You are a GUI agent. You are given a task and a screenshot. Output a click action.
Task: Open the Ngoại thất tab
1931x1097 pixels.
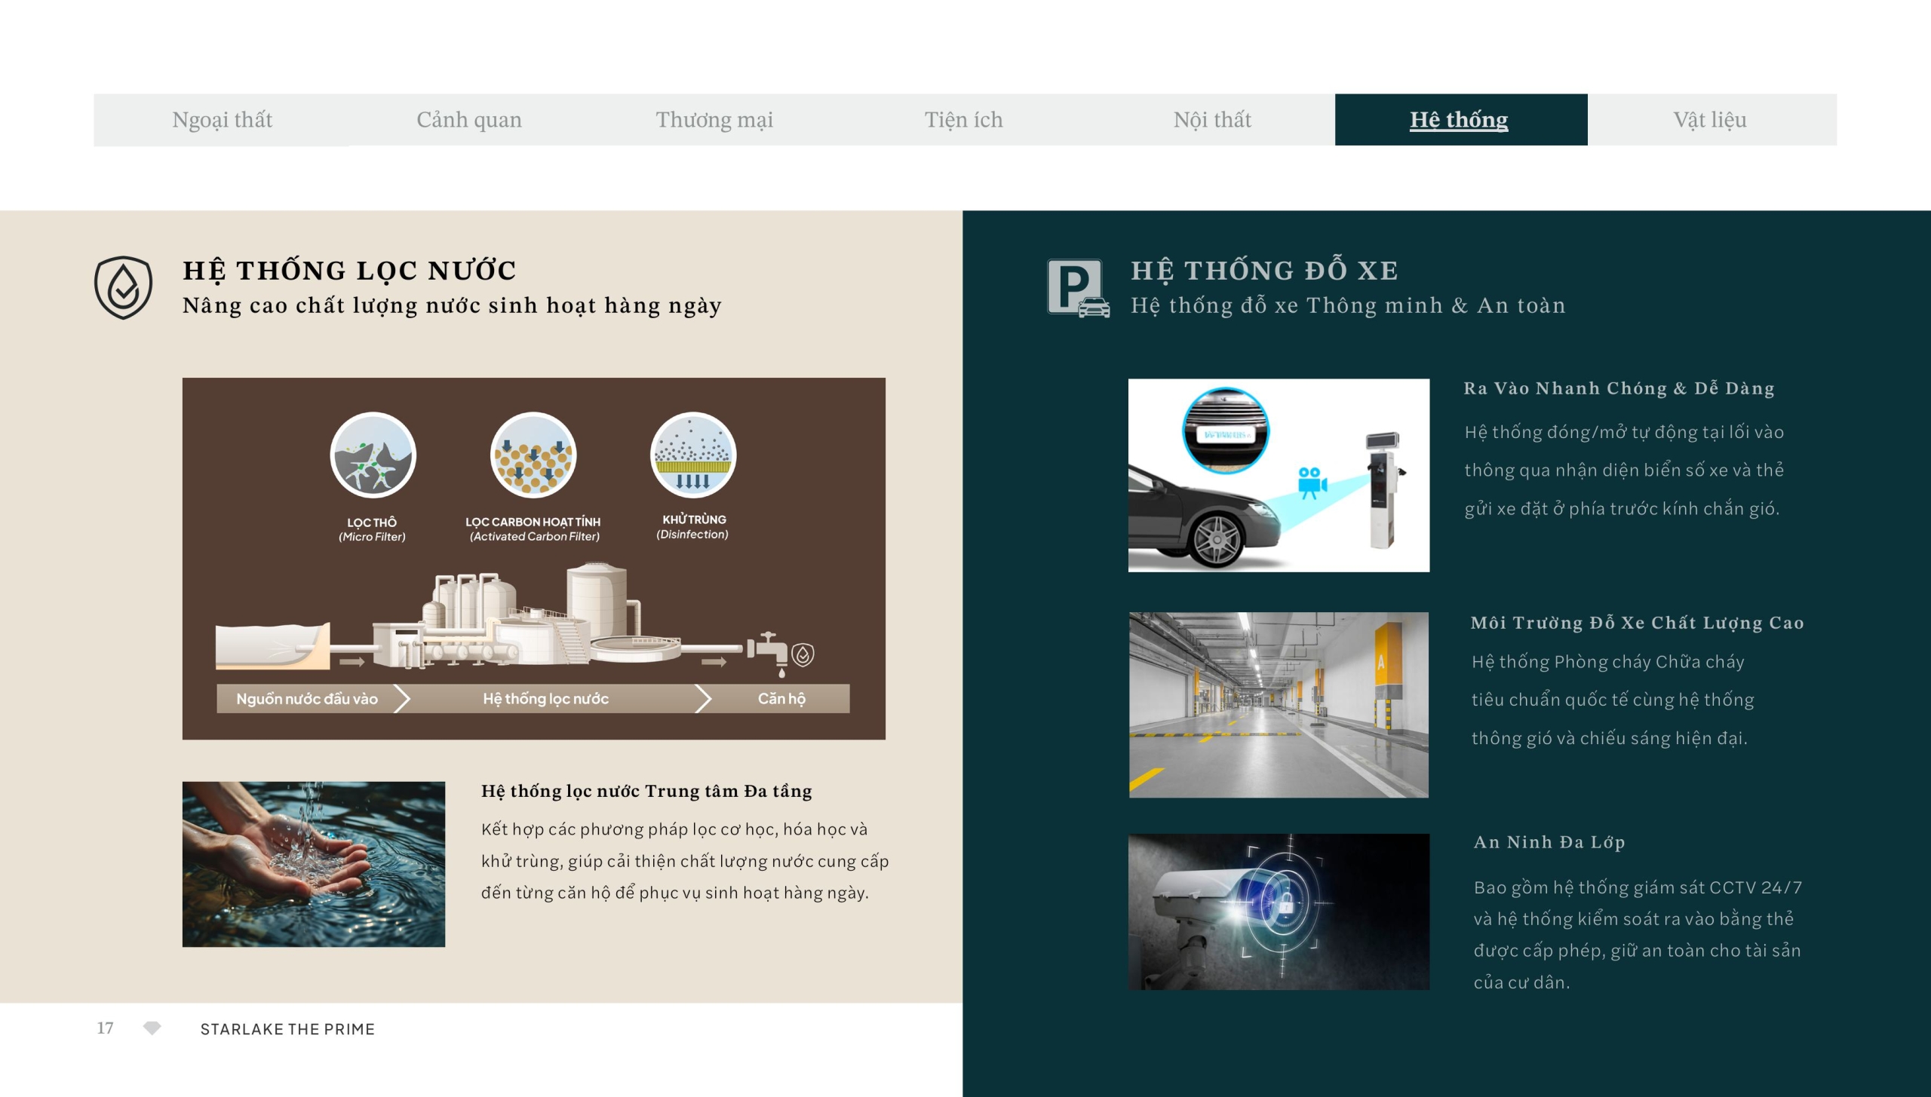pos(222,120)
